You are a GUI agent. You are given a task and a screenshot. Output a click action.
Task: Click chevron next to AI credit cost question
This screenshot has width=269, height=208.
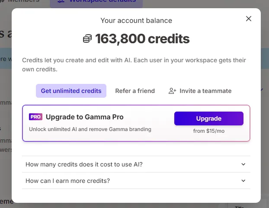point(243,164)
